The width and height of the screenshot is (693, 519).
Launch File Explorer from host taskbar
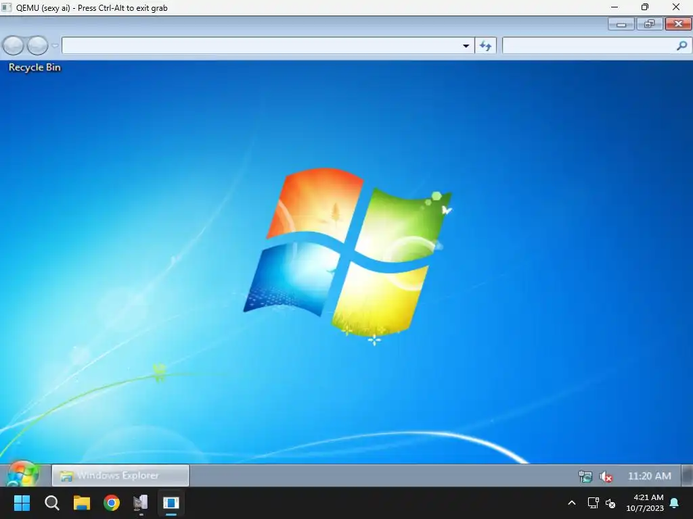[x=82, y=503]
